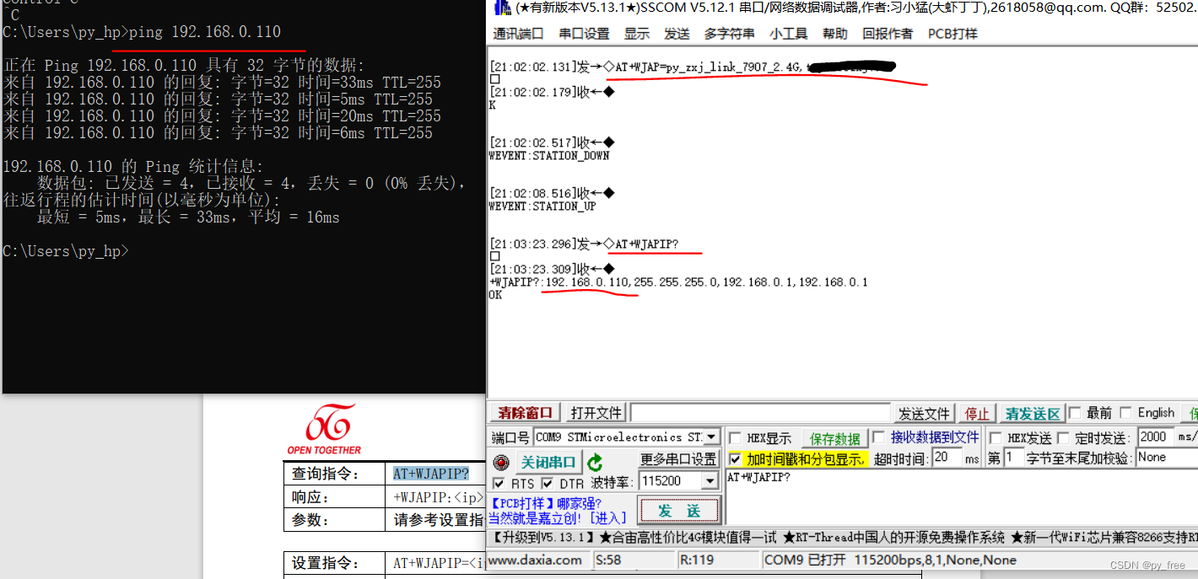Click the 打开文件 button

click(596, 413)
